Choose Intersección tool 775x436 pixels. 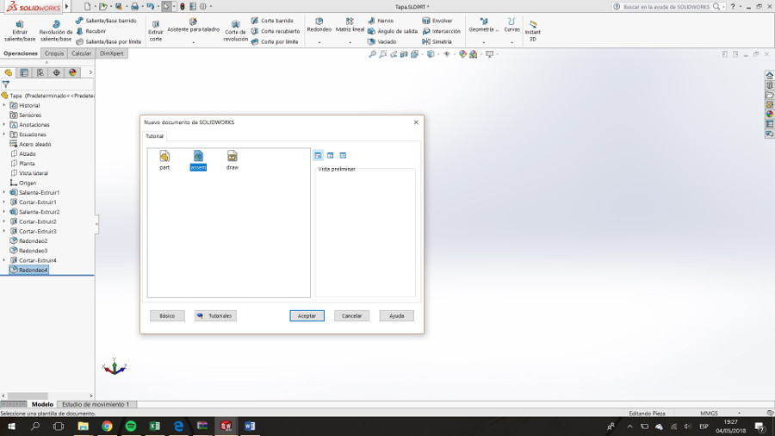pyautogui.click(x=442, y=31)
